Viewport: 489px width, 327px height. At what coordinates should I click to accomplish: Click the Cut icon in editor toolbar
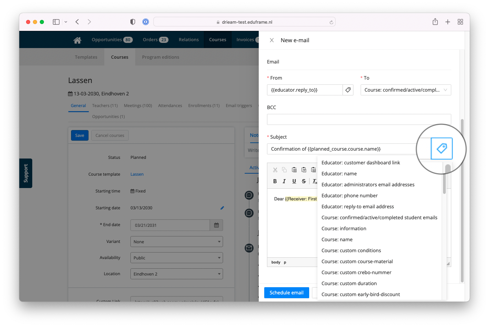(275, 170)
